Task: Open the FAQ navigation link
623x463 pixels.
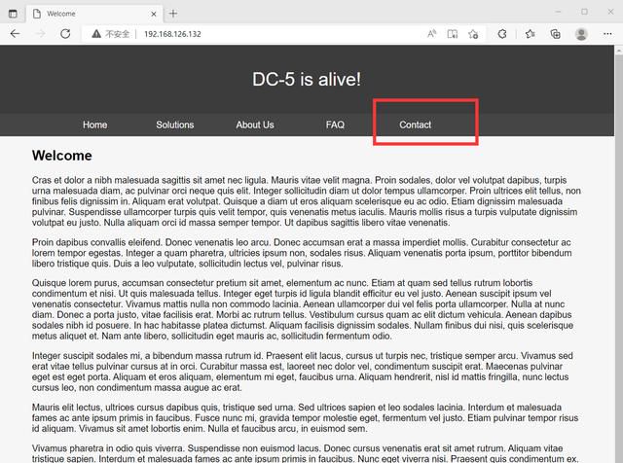Action: pyautogui.click(x=335, y=125)
